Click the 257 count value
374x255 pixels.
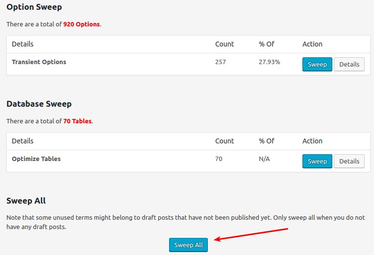[221, 62]
